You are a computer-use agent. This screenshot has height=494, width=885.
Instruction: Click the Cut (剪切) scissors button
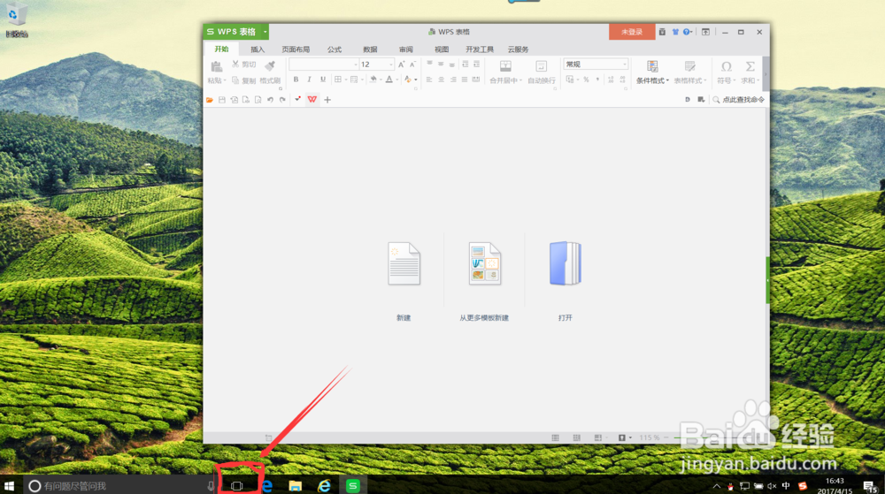point(244,65)
